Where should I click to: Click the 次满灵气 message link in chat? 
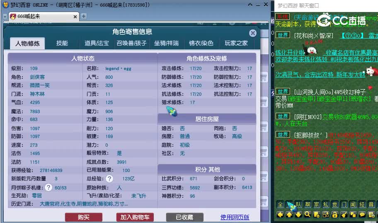[x=320, y=75]
